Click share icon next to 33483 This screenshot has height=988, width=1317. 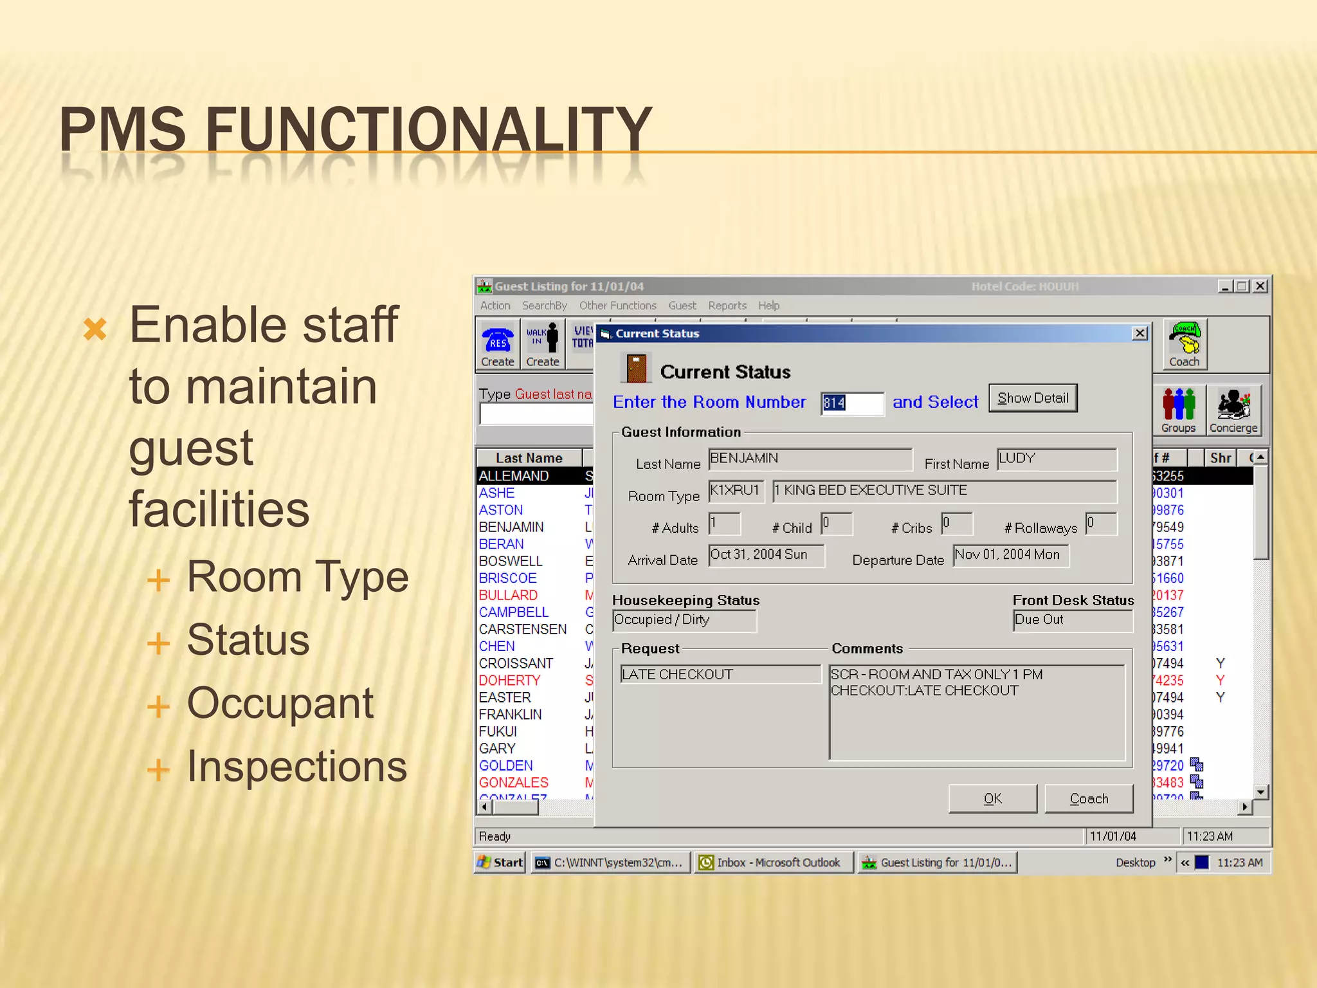click(x=1197, y=782)
